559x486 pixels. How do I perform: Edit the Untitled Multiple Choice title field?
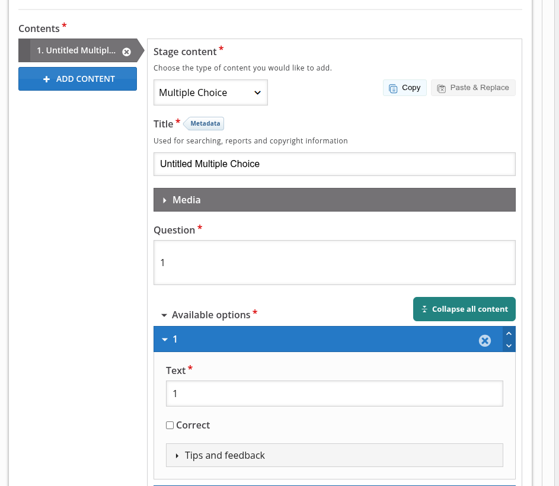[334, 164]
